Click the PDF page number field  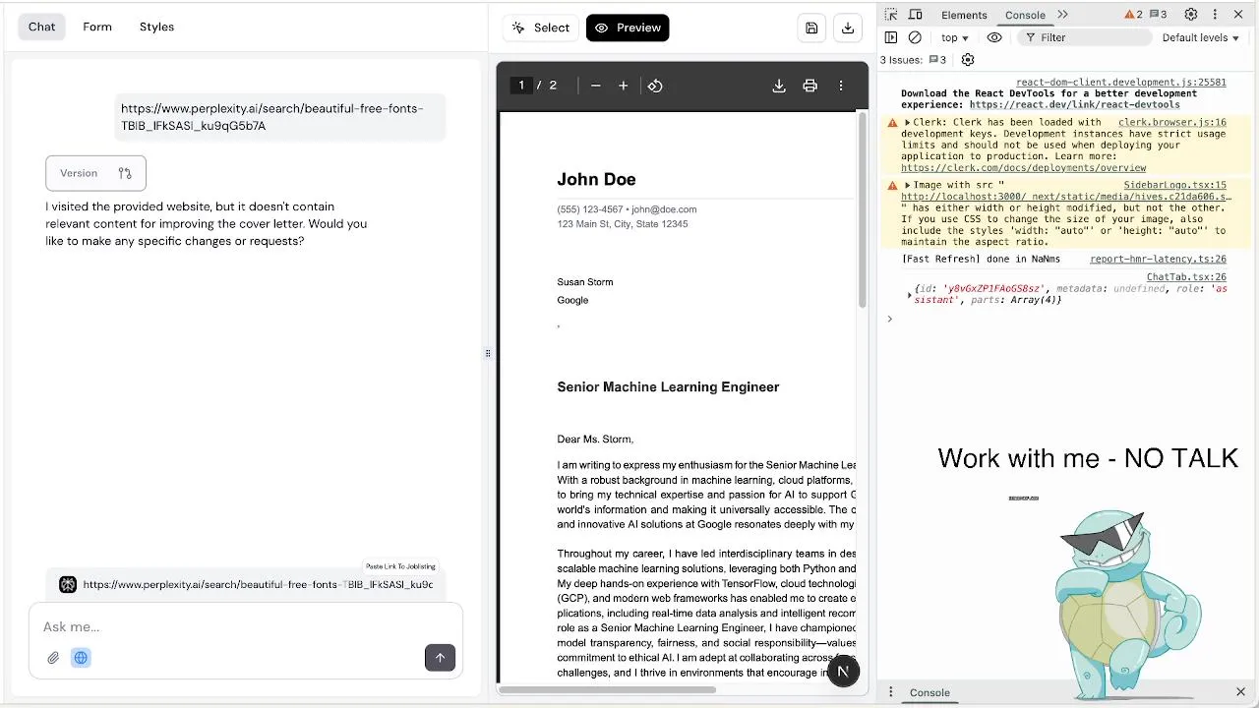[x=521, y=86]
